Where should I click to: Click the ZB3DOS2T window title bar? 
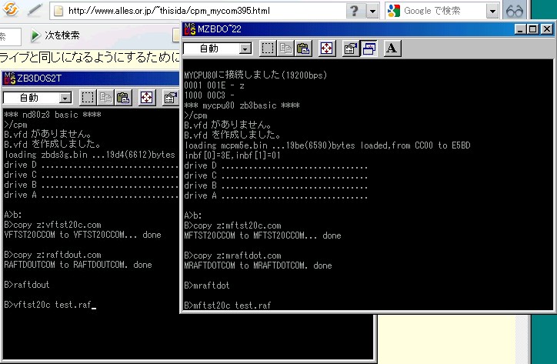coord(91,78)
